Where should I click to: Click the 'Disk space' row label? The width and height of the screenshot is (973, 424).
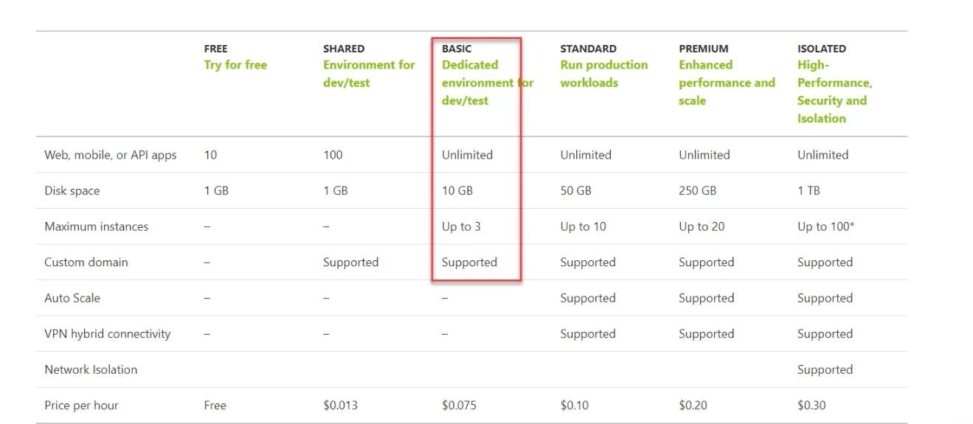point(72,191)
